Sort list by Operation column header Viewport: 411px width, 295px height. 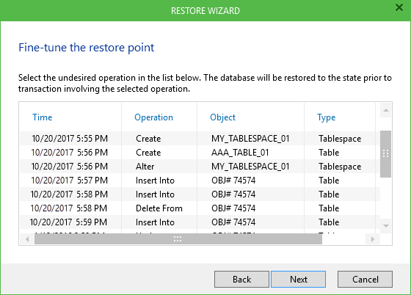click(153, 117)
